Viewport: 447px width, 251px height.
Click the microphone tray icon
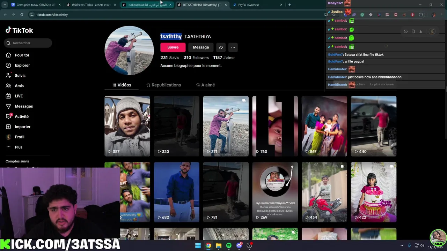click(x=409, y=246)
